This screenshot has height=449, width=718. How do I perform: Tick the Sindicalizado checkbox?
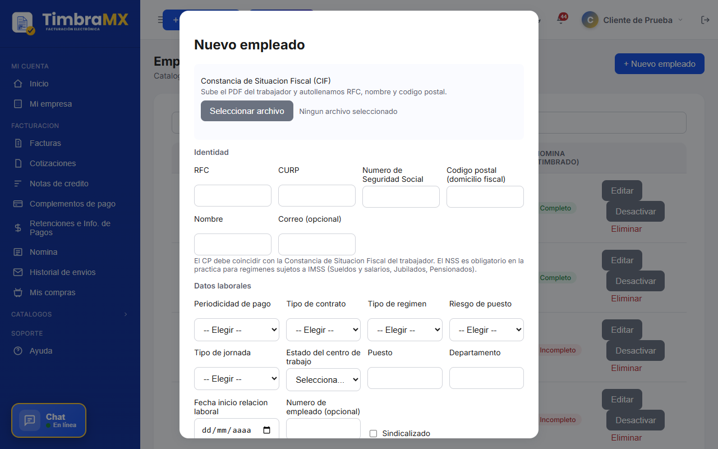373,434
